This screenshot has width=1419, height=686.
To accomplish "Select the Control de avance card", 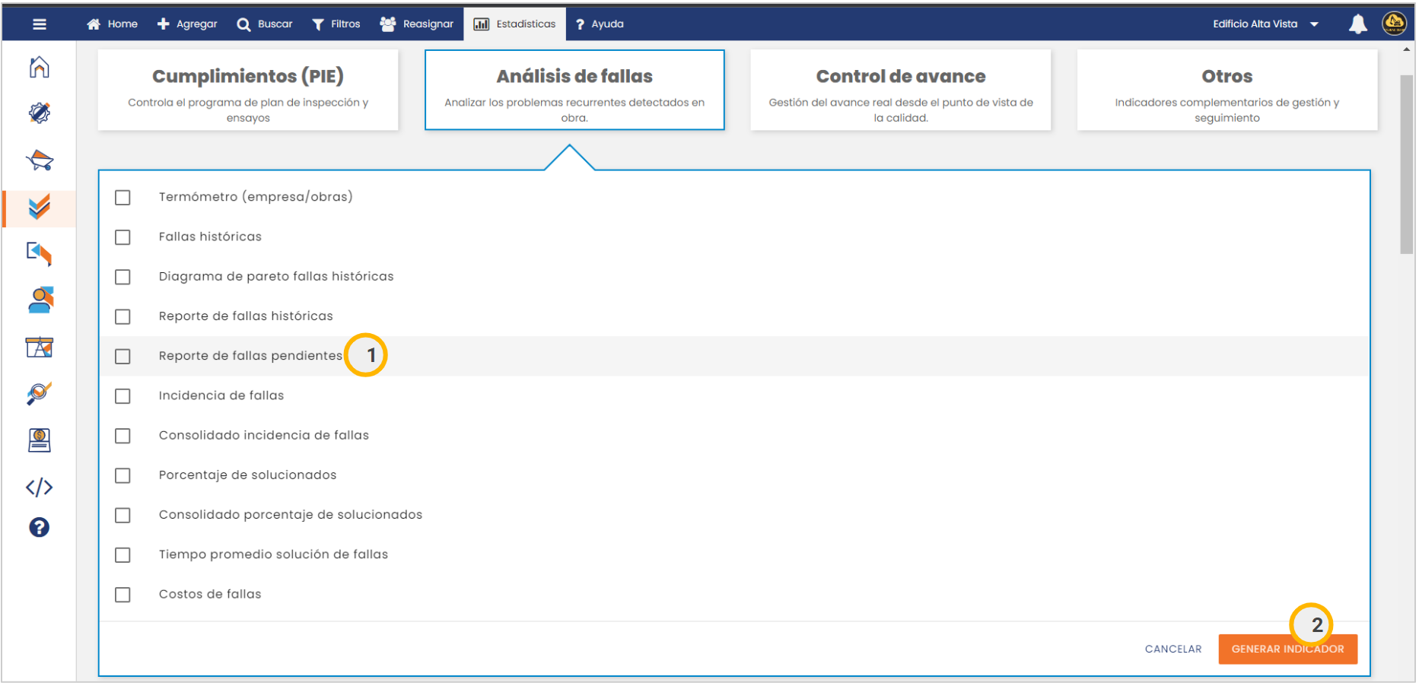I will pos(902,91).
